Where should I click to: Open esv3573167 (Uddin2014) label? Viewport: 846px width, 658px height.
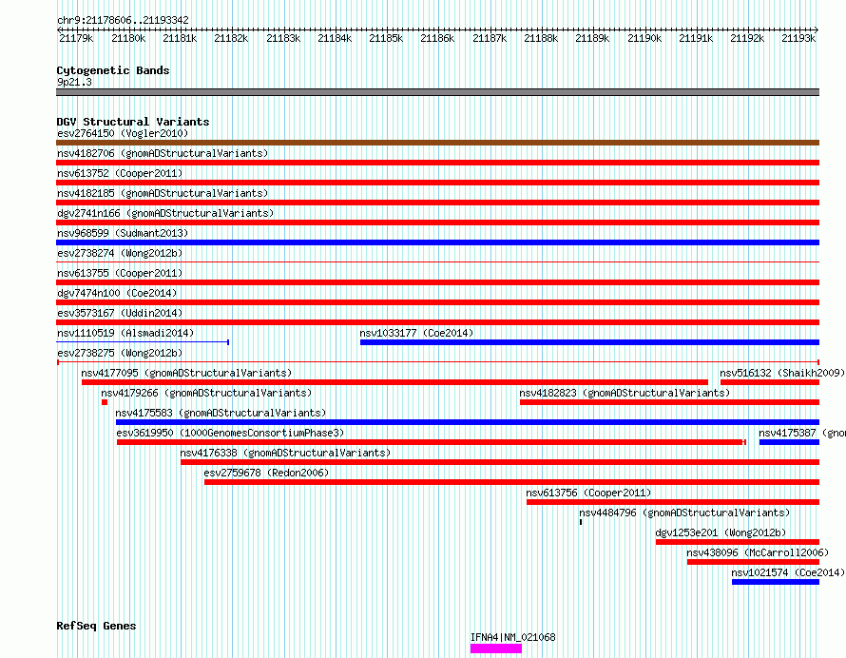[x=120, y=313]
